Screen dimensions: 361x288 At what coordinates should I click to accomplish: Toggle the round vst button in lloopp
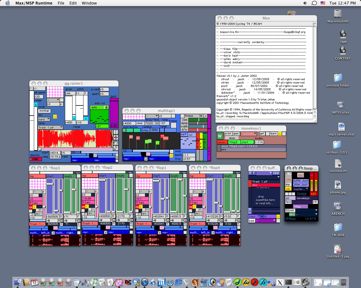click(287, 210)
